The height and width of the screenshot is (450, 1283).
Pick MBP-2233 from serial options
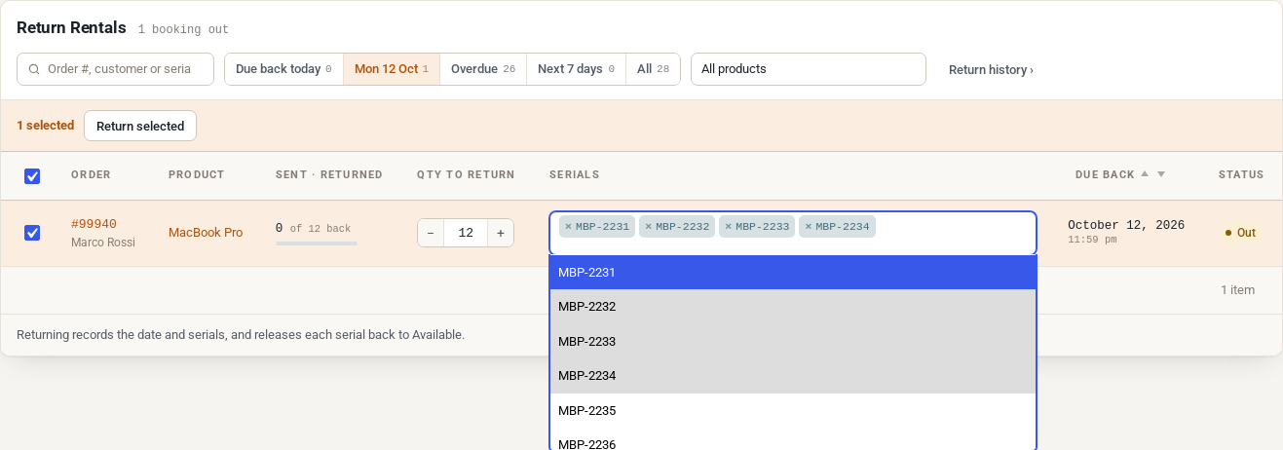[x=793, y=342]
